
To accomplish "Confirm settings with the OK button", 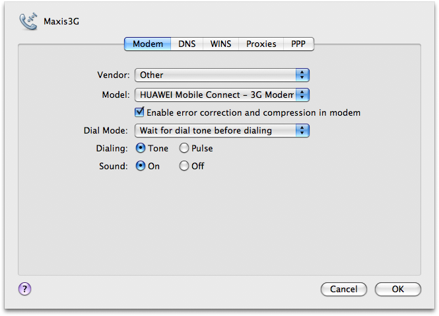I will [397, 289].
